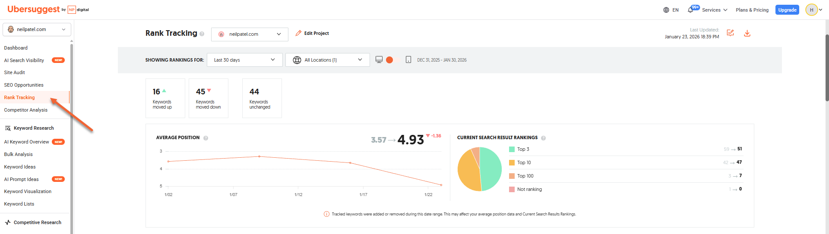
Task: Toggle the desktop/mobile device switch
Action: pyautogui.click(x=392, y=60)
